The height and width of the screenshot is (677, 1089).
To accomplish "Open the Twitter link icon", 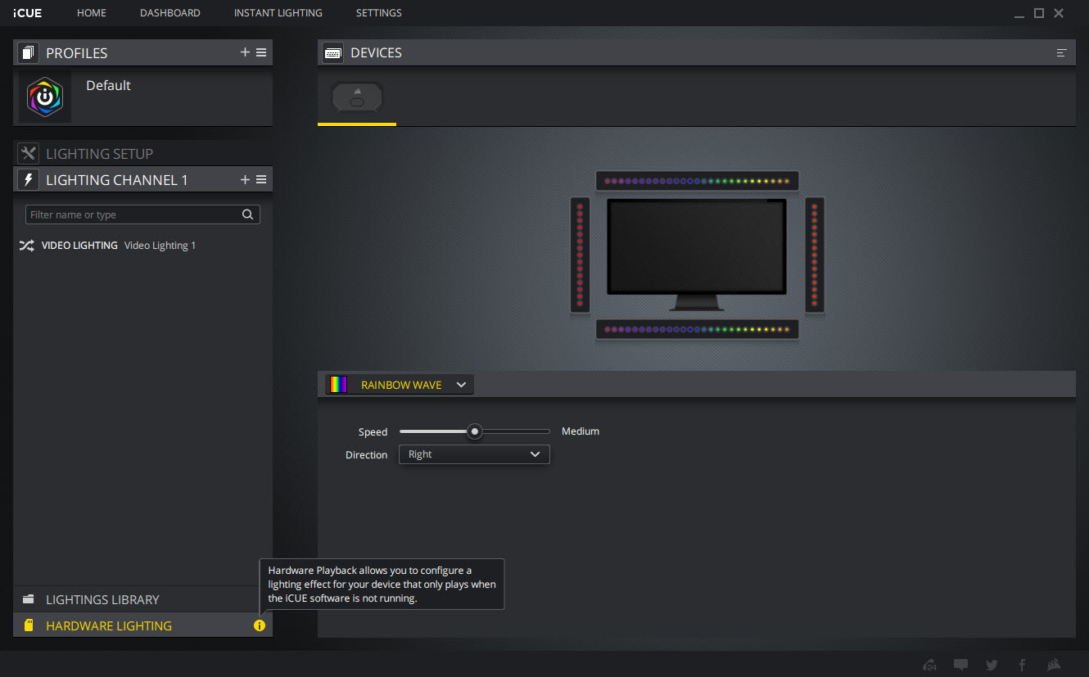I will pos(992,665).
